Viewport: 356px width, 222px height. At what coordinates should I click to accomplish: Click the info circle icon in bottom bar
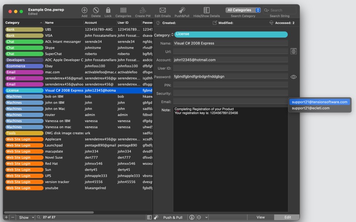[x=192, y=217]
